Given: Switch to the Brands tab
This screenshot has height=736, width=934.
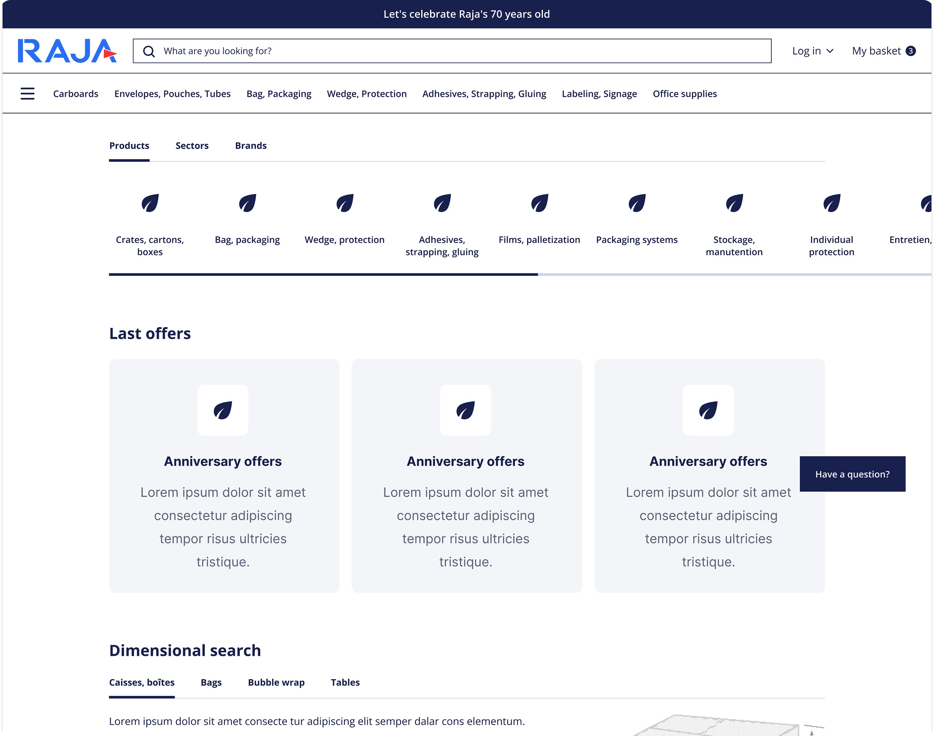Looking at the screenshot, I should tap(251, 146).
